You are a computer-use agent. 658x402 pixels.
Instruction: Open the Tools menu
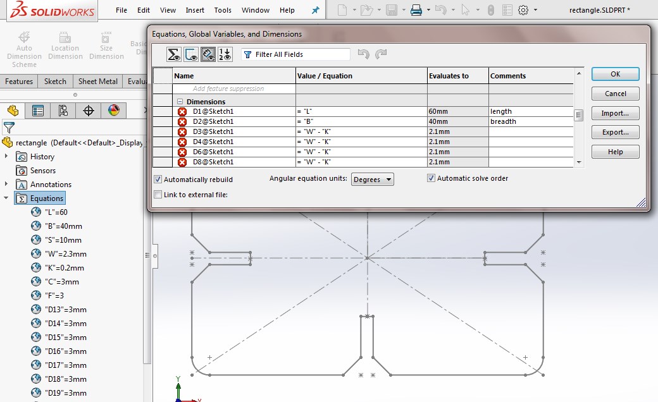(223, 10)
